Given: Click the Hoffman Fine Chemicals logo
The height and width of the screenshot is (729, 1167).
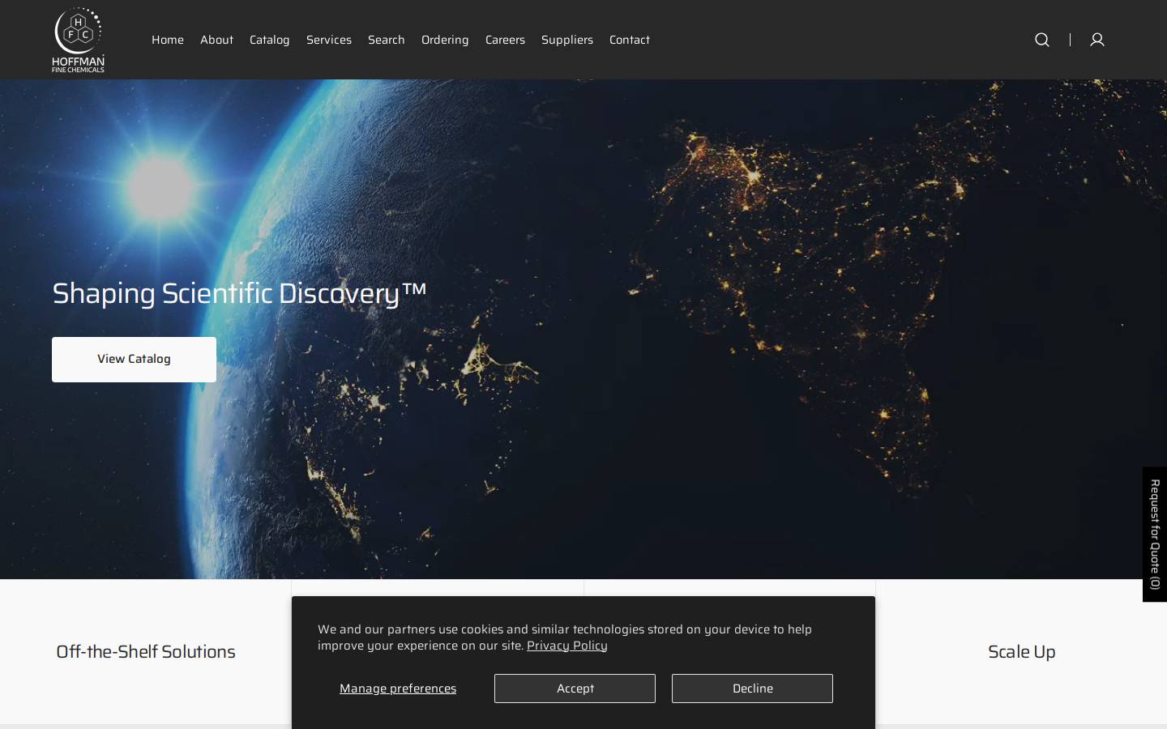Looking at the screenshot, I should tap(78, 40).
